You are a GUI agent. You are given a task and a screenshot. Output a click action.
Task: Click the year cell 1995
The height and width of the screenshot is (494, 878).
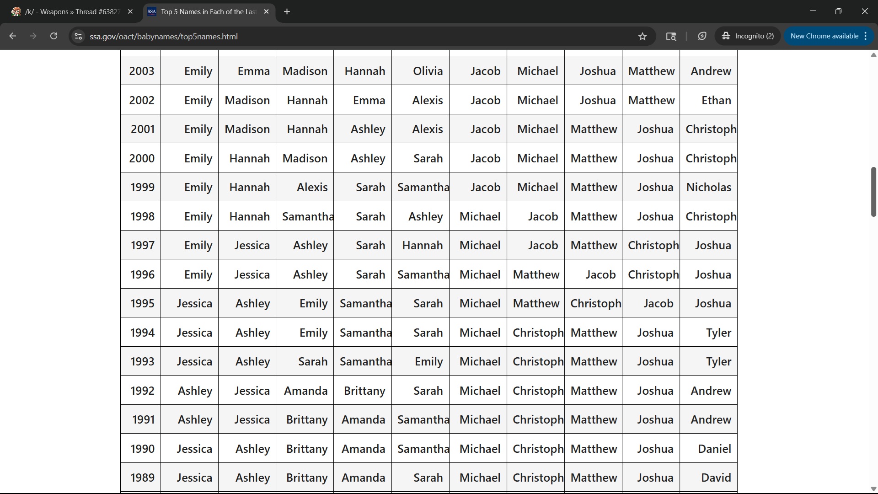(x=141, y=303)
